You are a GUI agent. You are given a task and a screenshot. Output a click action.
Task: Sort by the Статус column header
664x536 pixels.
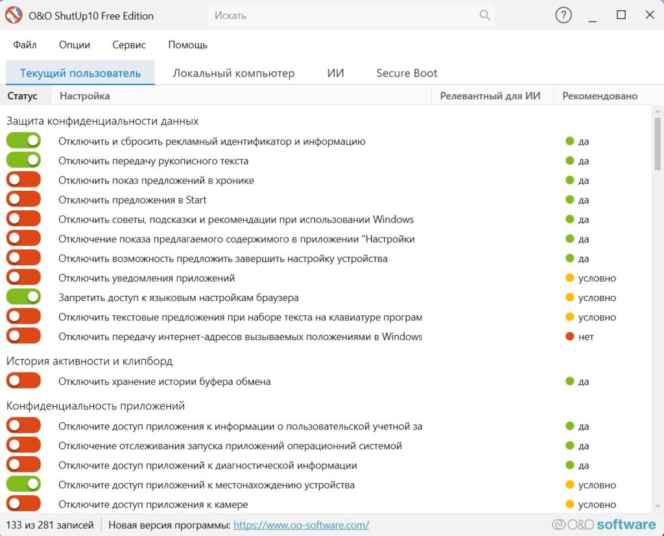(x=25, y=96)
